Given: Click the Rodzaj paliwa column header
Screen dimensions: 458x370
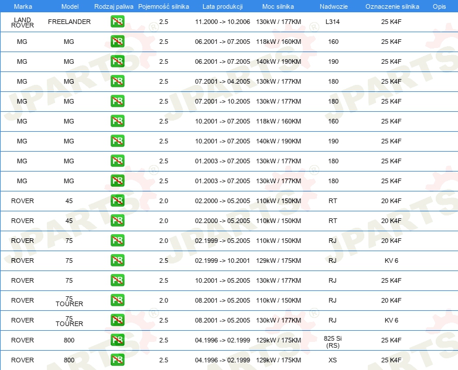Looking at the screenshot, I should (x=114, y=6).
